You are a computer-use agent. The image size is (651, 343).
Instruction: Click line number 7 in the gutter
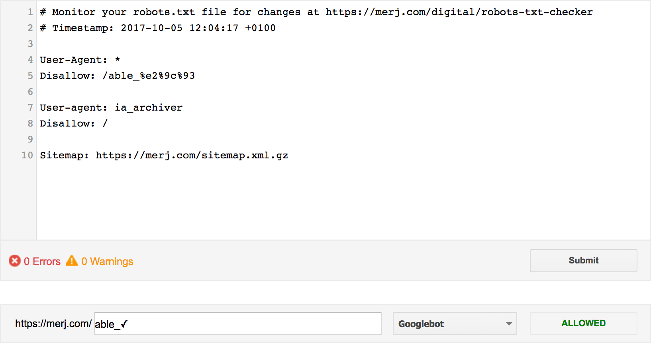29,107
